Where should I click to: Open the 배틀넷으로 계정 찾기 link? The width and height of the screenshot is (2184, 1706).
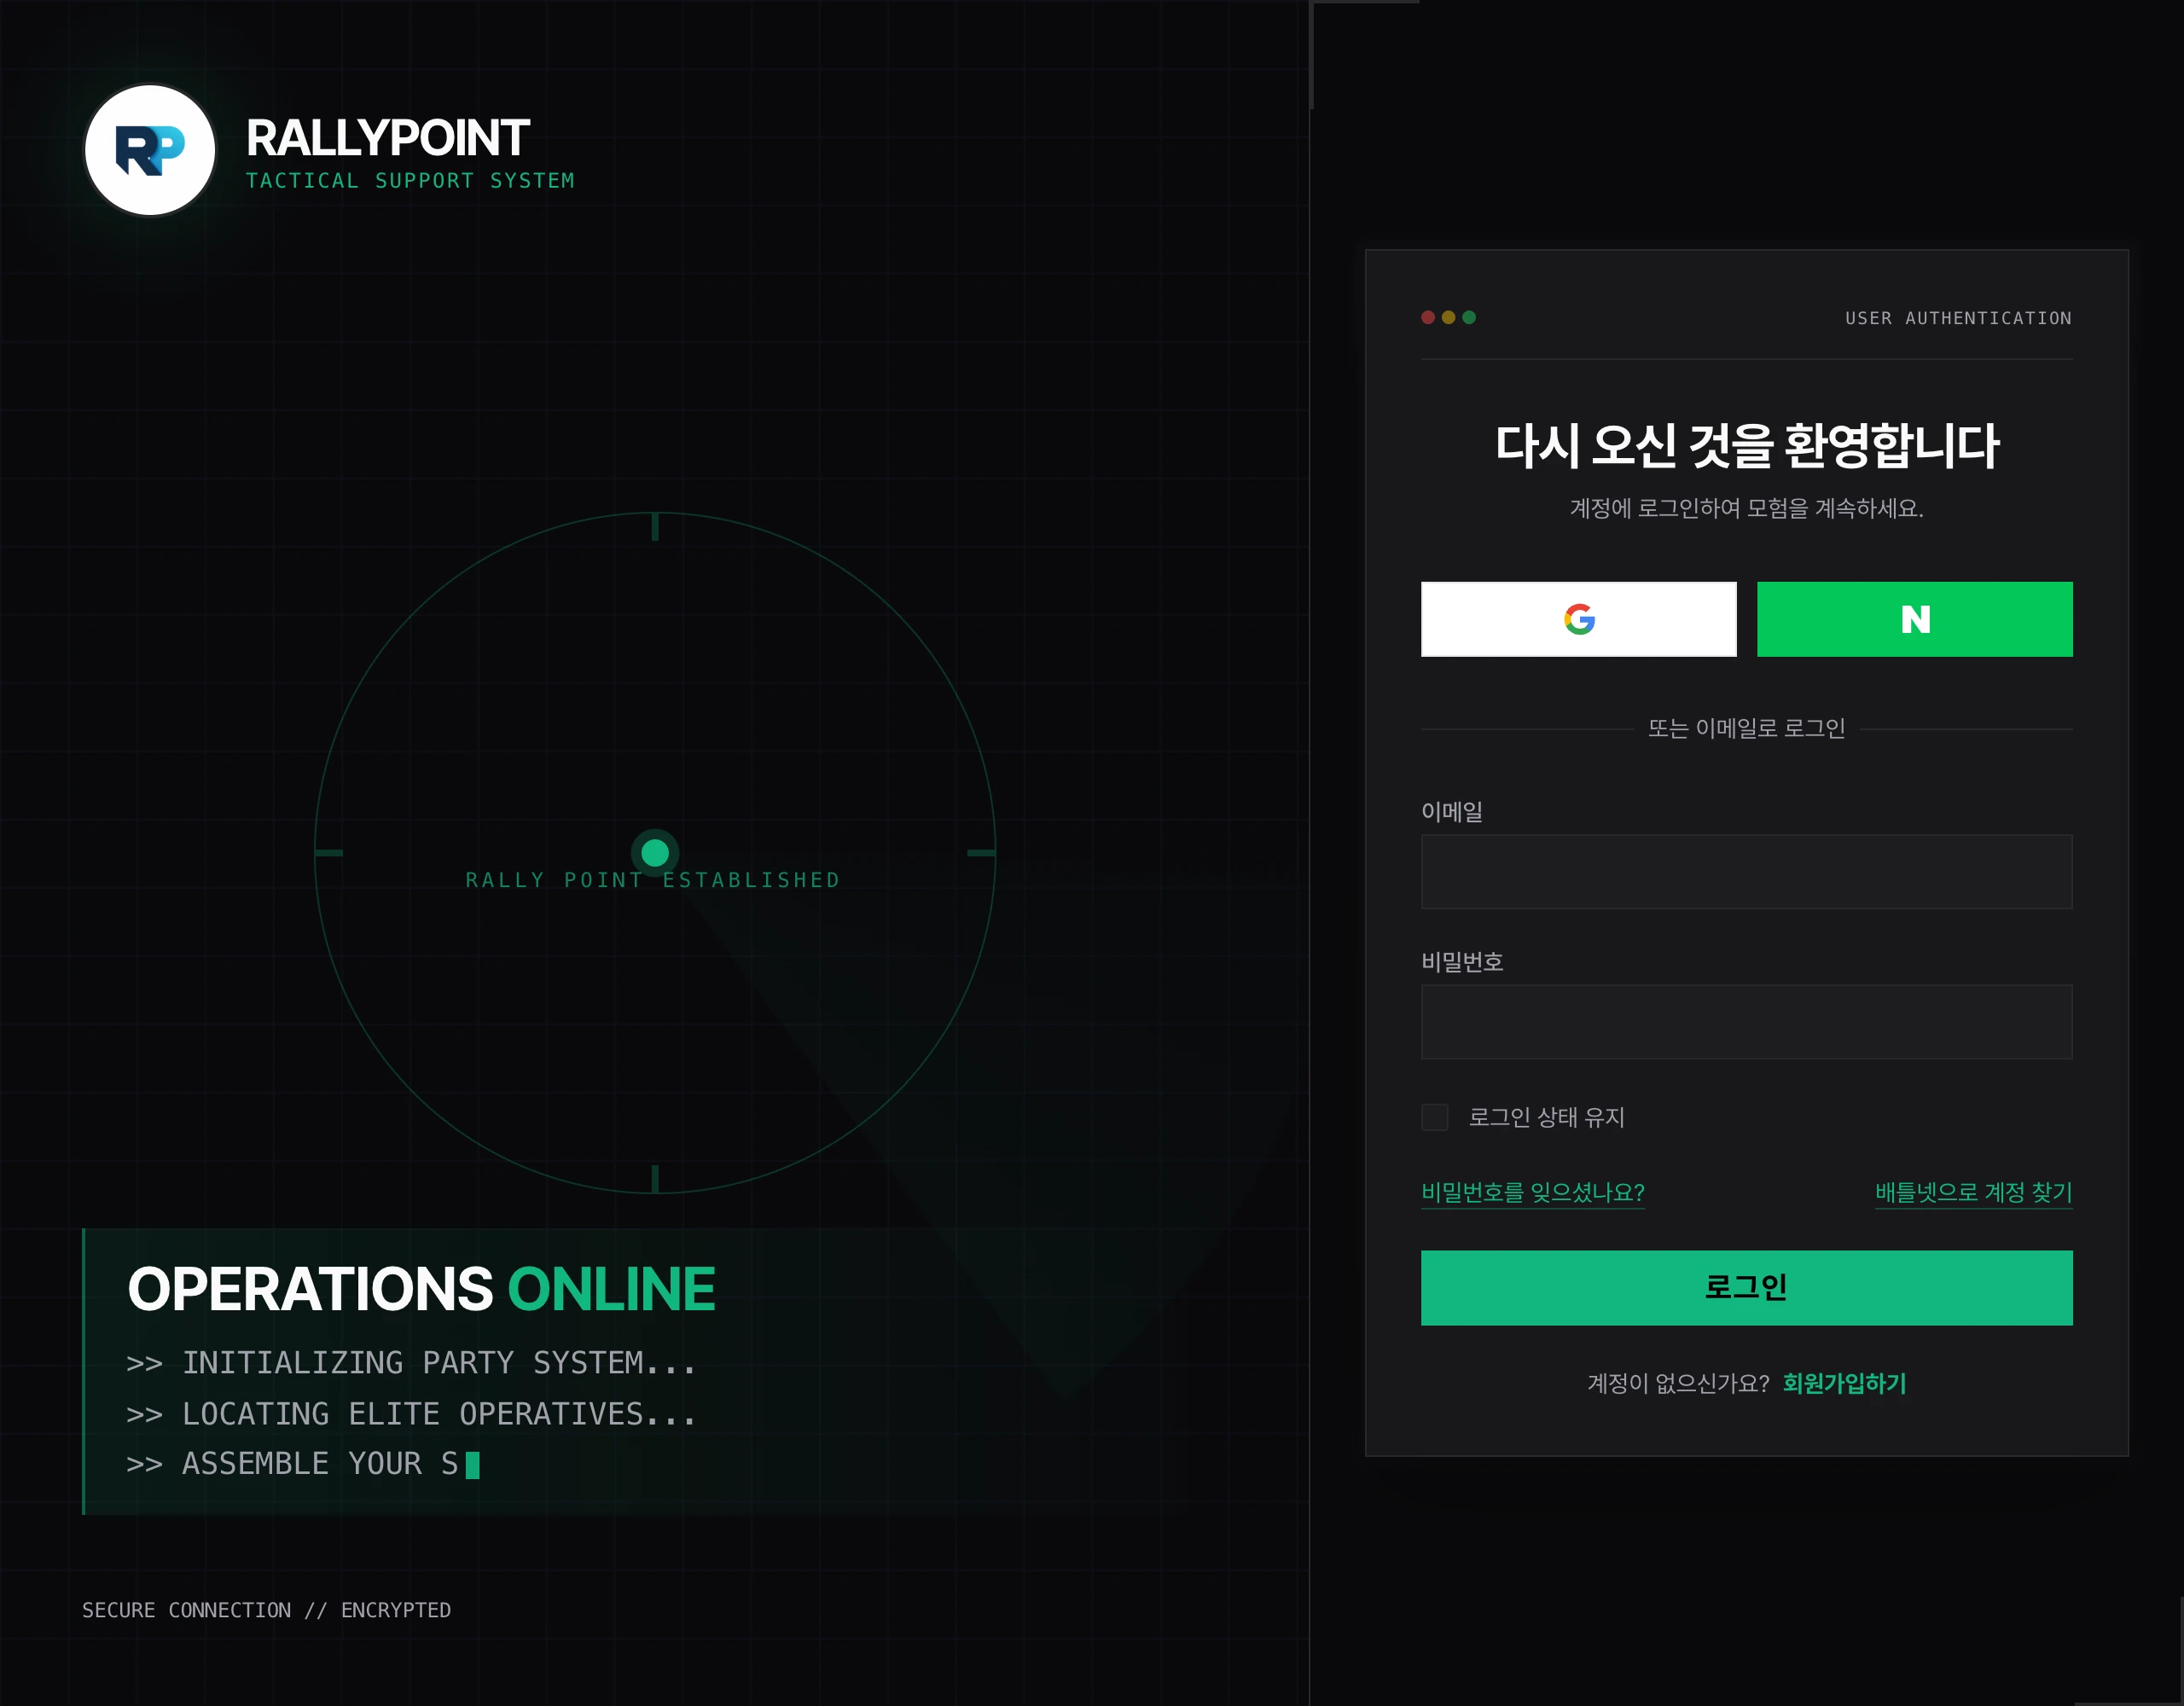pos(1973,1192)
